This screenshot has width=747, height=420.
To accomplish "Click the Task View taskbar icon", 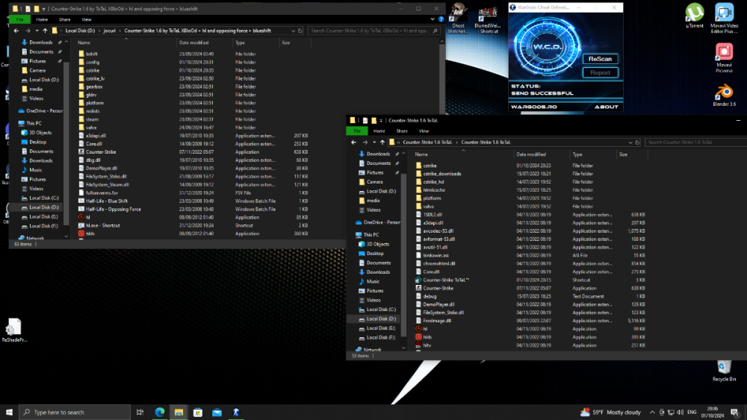I will click(x=140, y=412).
